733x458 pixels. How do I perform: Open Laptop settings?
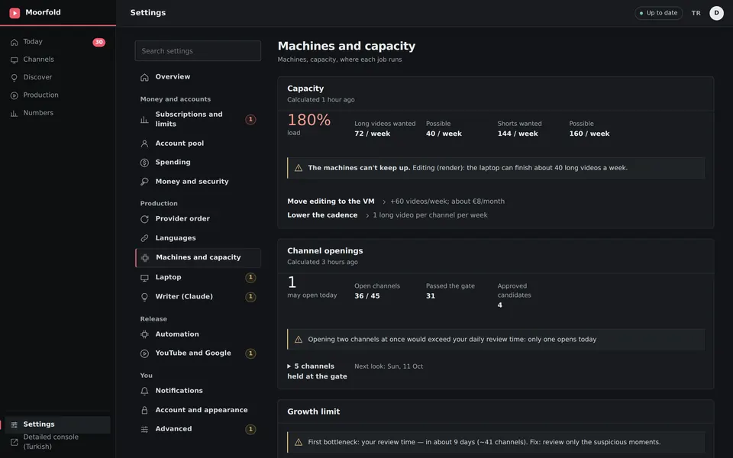(x=198, y=277)
